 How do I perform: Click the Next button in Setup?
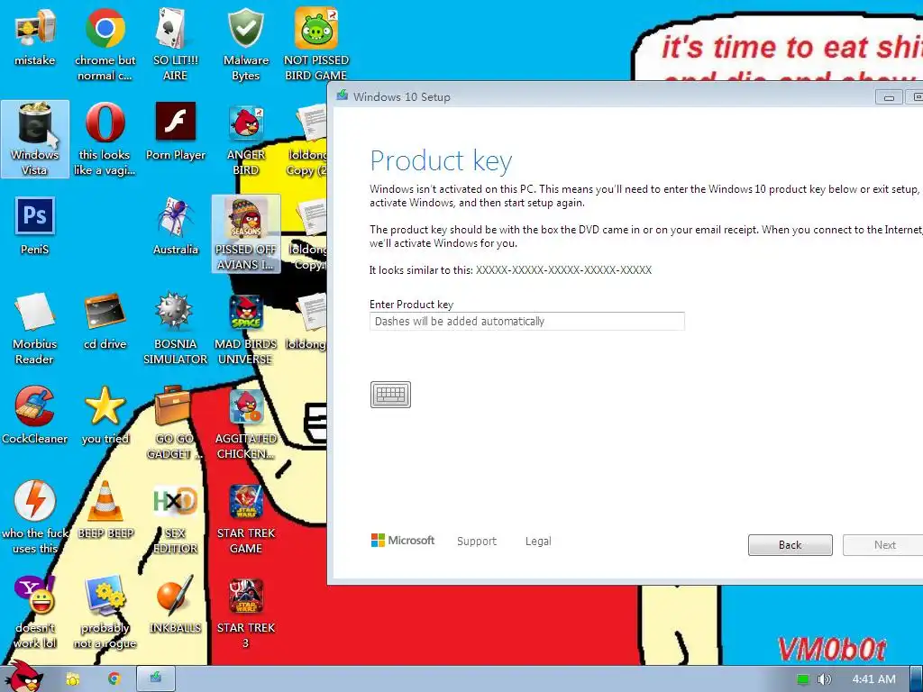[884, 545]
